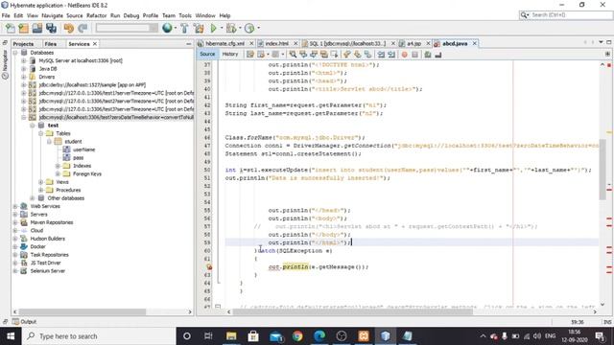Image resolution: width=614 pixels, height=345 pixels.
Task: Click the Save All toolbar icon
Action: click(x=51, y=28)
